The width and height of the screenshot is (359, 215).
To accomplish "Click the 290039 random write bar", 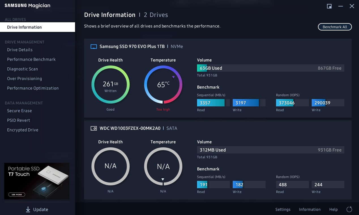I will (x=328, y=103).
